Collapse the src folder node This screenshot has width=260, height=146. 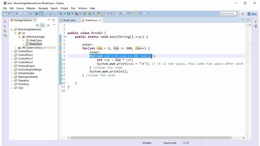(x=15, y=33)
